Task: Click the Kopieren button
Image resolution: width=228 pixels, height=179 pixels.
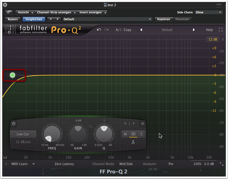Action: point(163,19)
